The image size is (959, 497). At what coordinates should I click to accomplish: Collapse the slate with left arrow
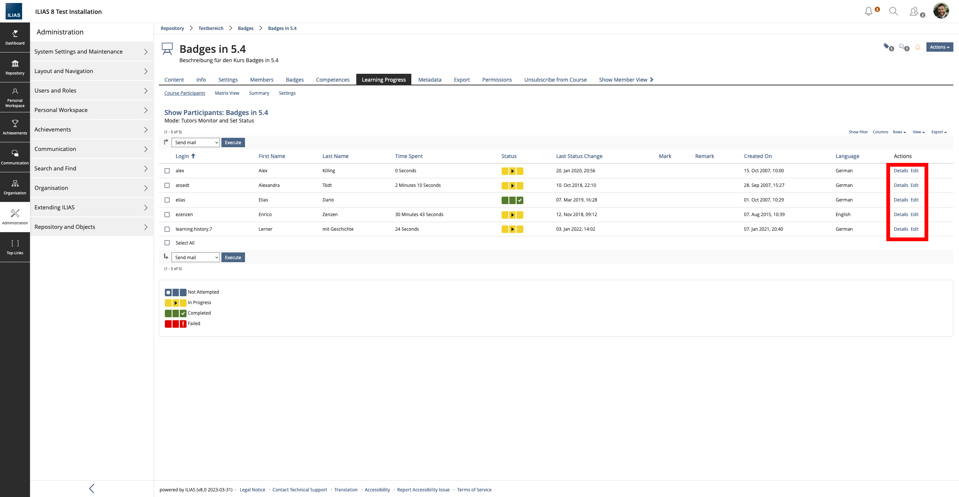pyautogui.click(x=92, y=488)
